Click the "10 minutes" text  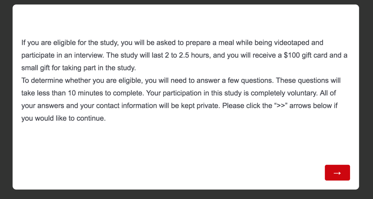point(83,93)
